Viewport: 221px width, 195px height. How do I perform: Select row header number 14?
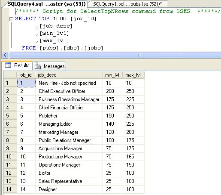[10, 189]
